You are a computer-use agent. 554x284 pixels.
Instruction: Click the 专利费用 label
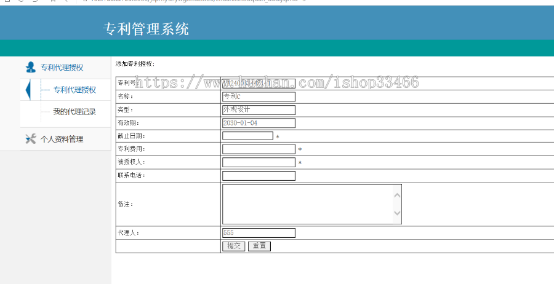131,149
